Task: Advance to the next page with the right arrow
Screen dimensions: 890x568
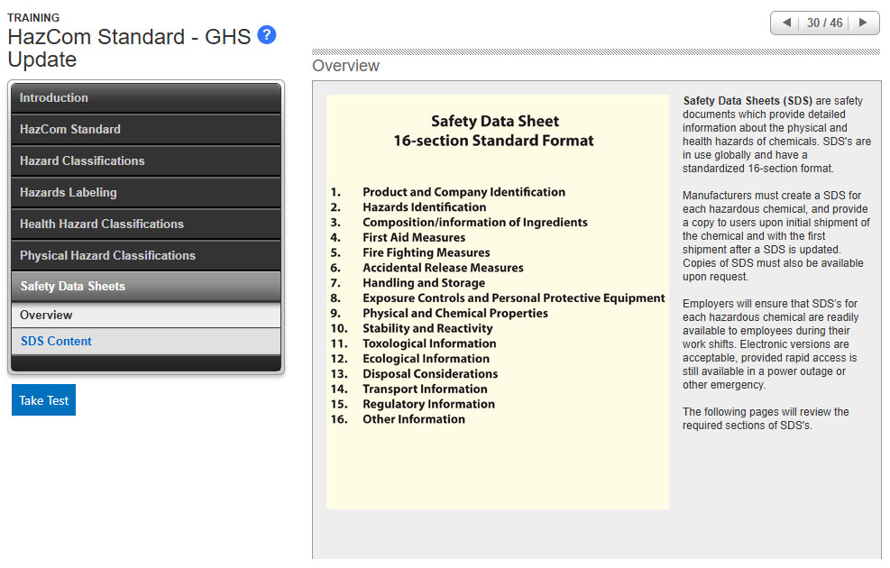Action: 863,23
